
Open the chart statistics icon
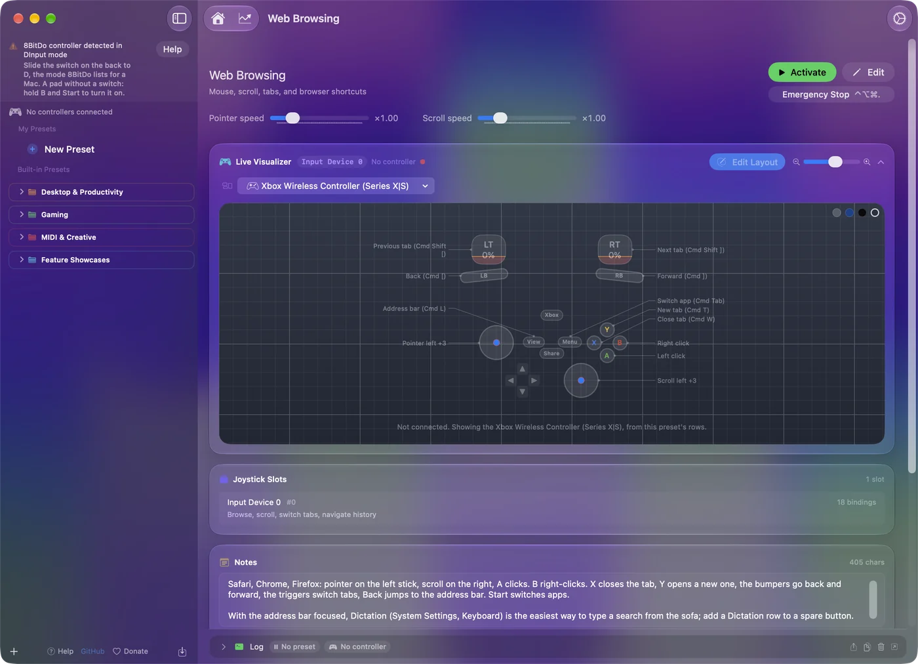pos(245,18)
